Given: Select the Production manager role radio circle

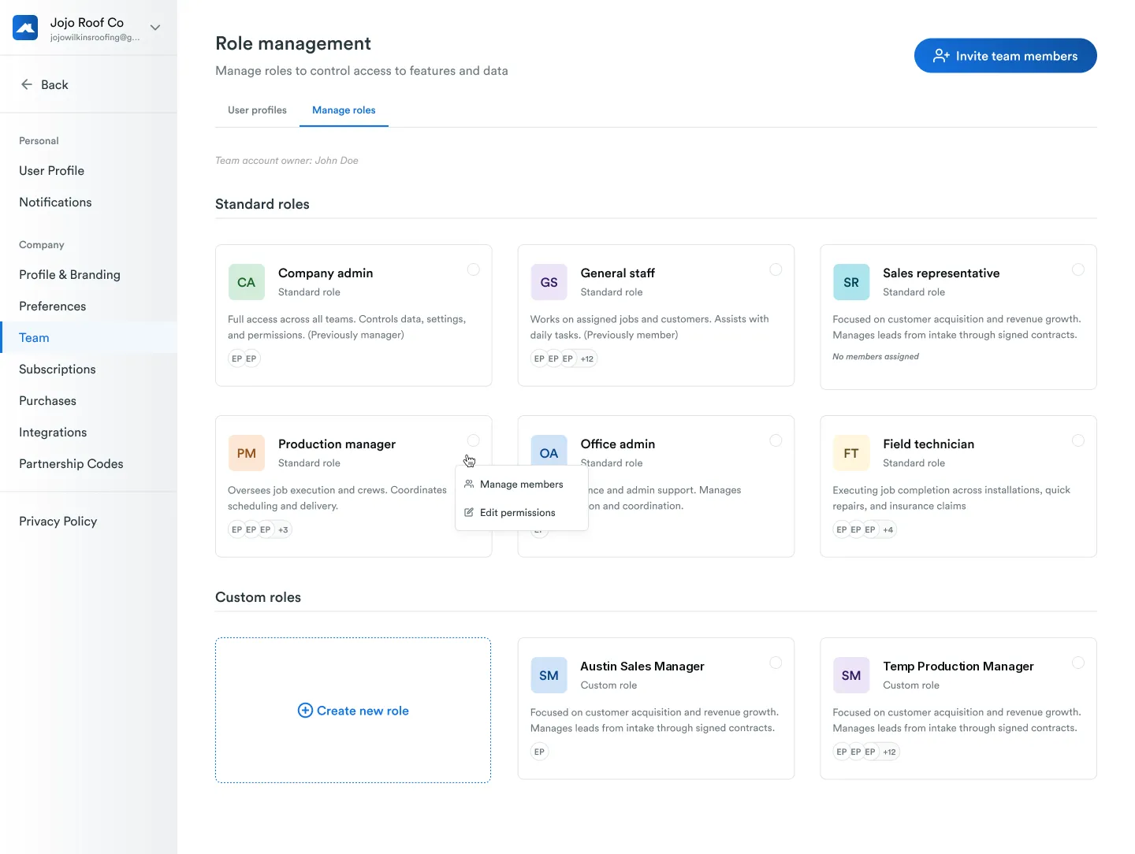Looking at the screenshot, I should click(x=473, y=440).
